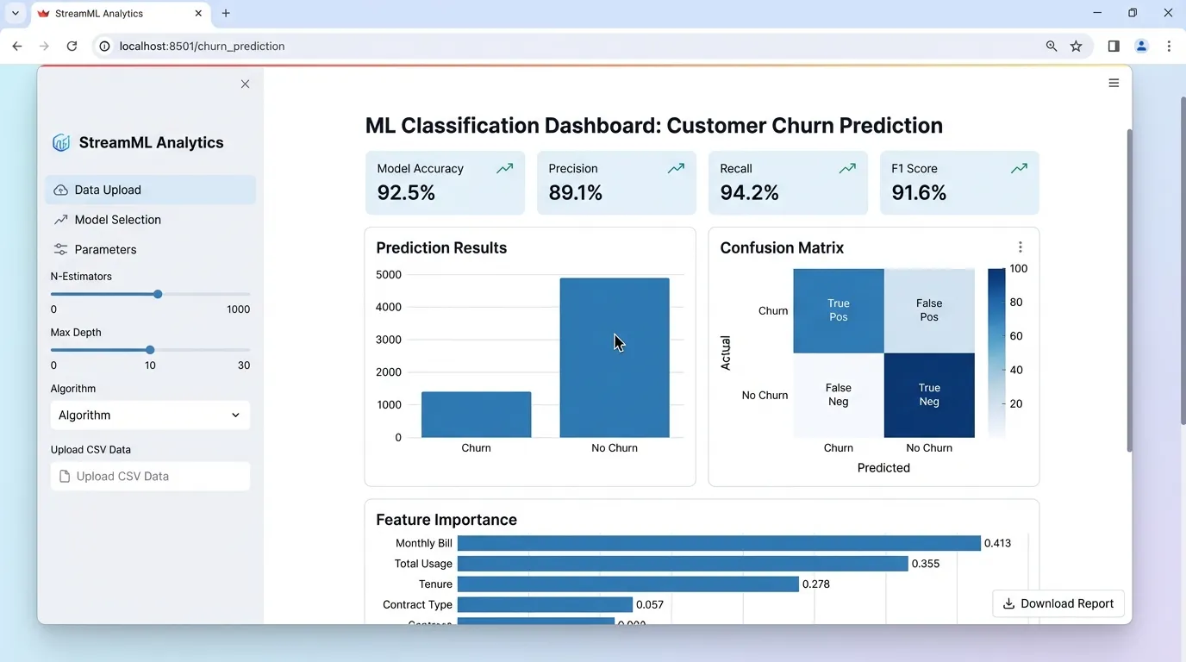This screenshot has height=662, width=1186.
Task: Expand the browser tab search chevron
Action: pyautogui.click(x=16, y=14)
